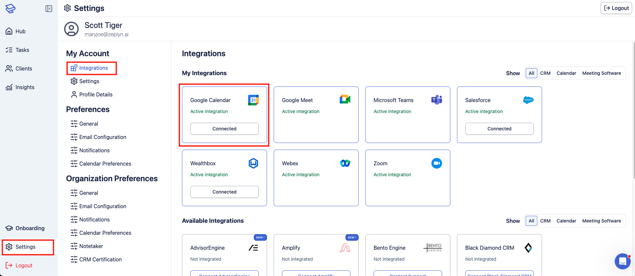Filter Available Integrations by Meeting Software
This screenshot has height=276, width=635.
coord(601,221)
